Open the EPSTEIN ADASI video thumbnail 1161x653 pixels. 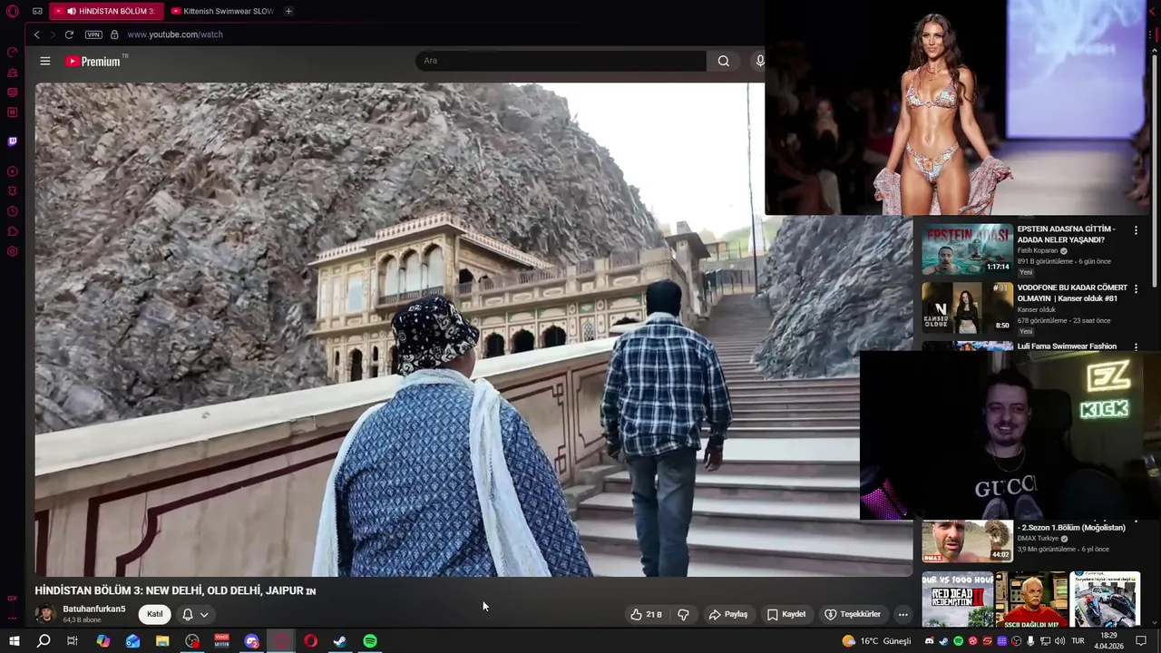click(967, 249)
